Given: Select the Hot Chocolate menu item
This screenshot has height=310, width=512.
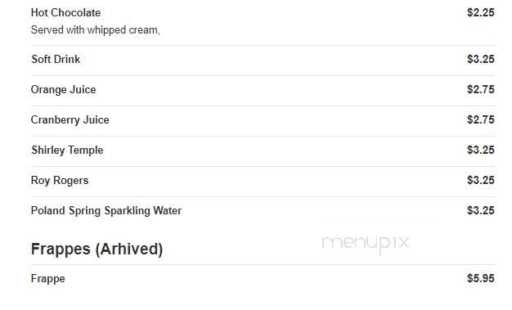Looking at the screenshot, I should click(65, 13).
